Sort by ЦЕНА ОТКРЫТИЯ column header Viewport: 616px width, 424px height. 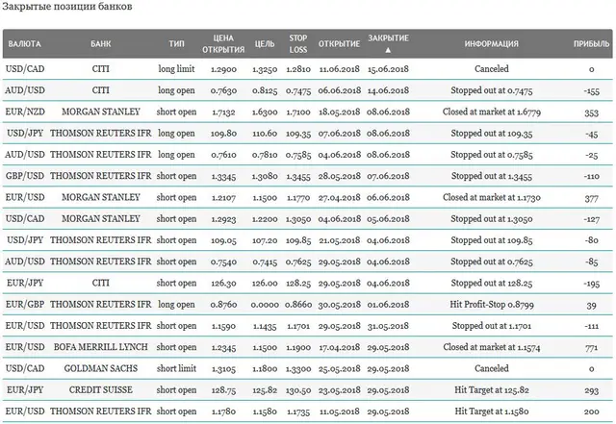coord(223,44)
